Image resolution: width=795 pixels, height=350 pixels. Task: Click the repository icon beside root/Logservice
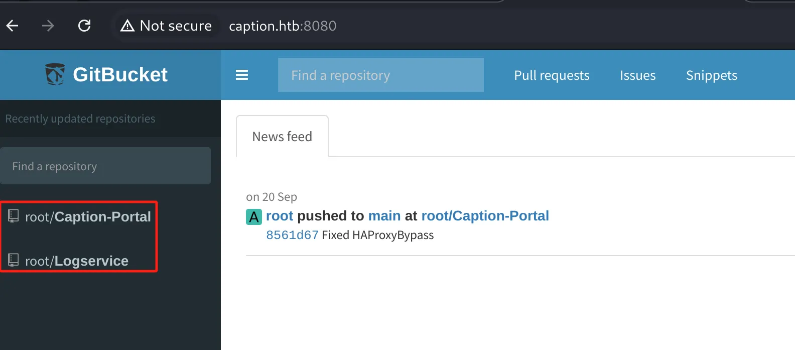13,260
